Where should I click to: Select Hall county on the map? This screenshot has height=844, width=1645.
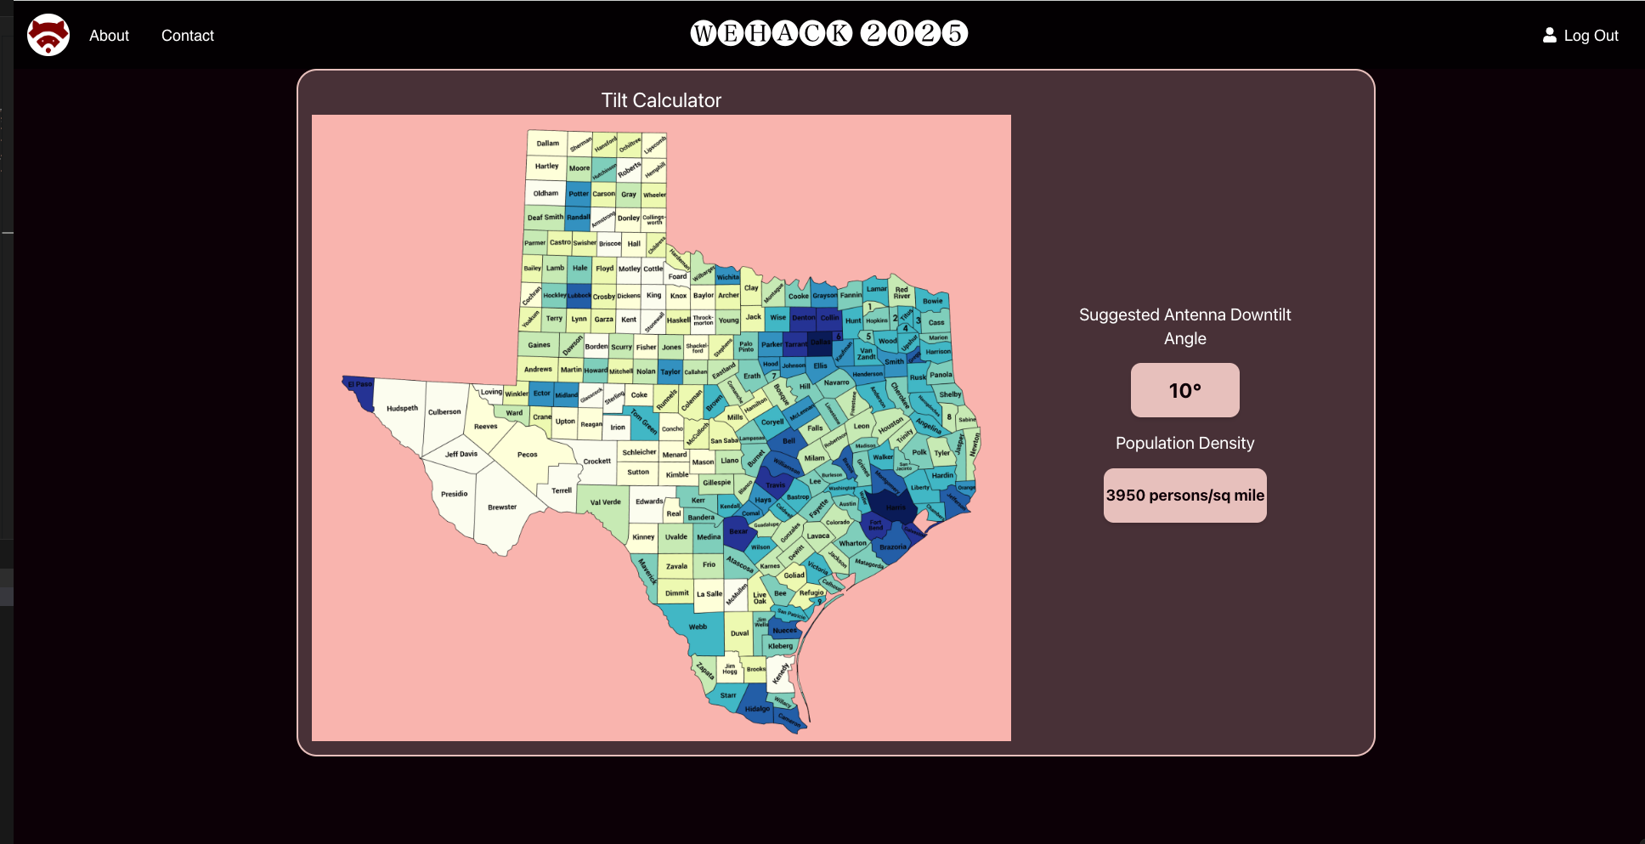pyautogui.click(x=634, y=244)
